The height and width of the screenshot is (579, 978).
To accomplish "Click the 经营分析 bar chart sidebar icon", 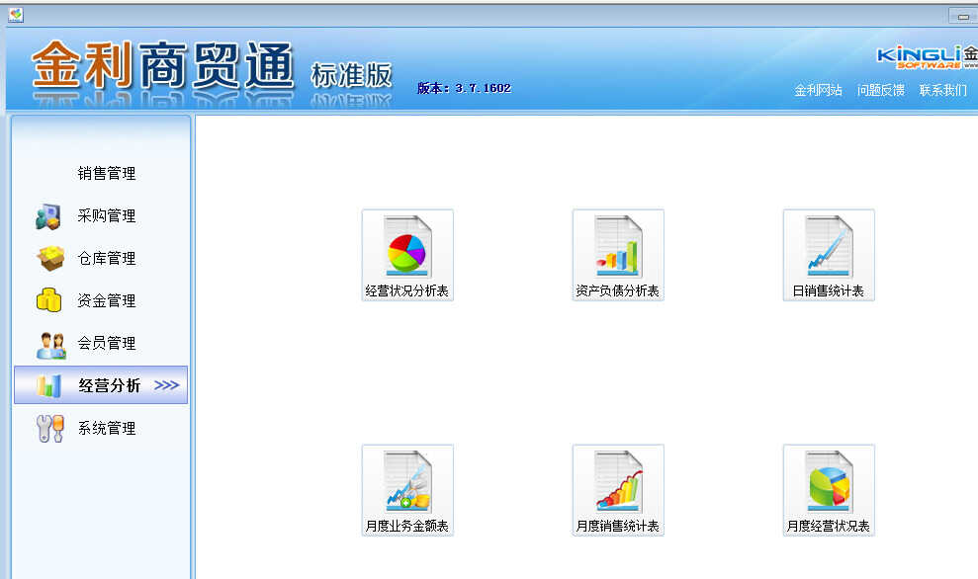I will [48, 385].
